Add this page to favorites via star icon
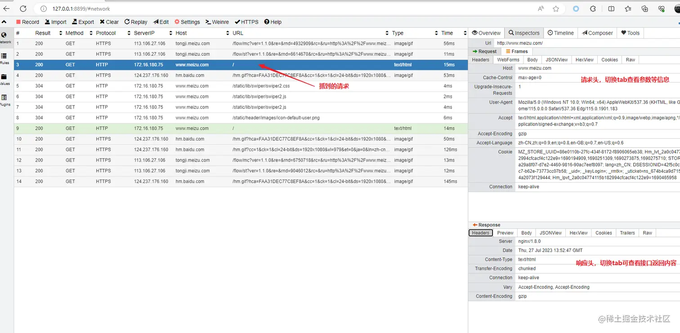 coord(556,9)
